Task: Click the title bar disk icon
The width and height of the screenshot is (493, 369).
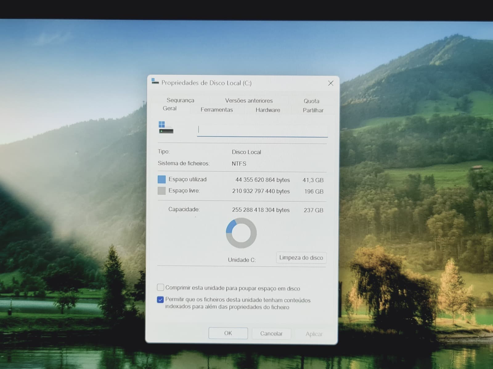Action: coord(155,81)
